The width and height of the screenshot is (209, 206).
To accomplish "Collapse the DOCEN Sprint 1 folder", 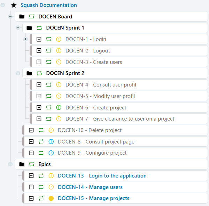I will (x=18, y=28).
